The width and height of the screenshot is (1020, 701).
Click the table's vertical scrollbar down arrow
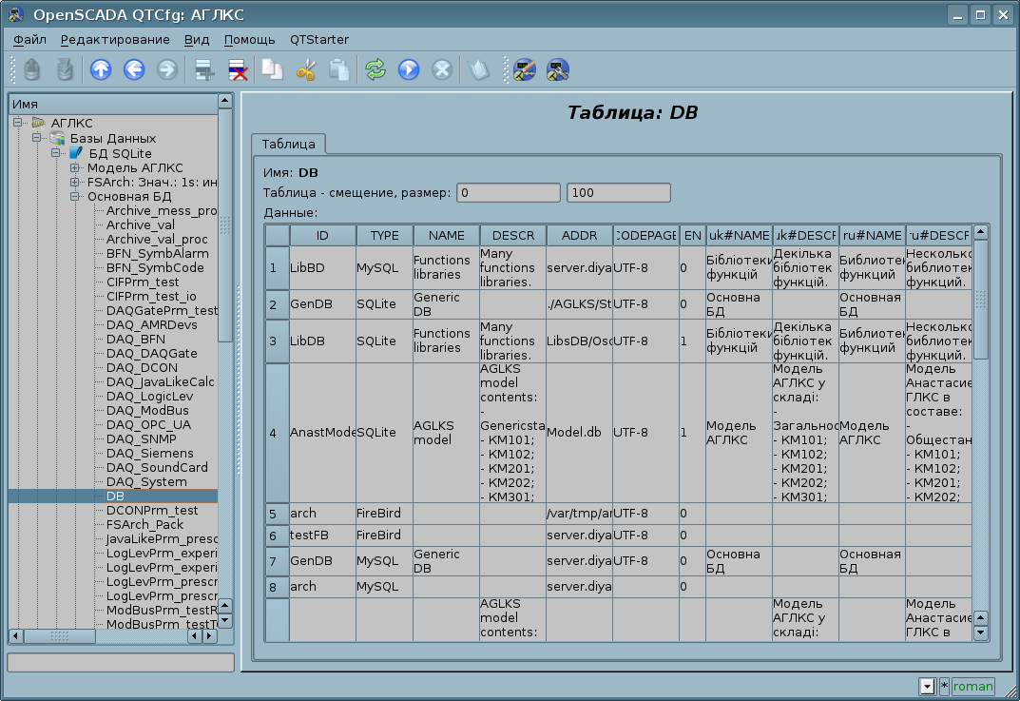981,633
